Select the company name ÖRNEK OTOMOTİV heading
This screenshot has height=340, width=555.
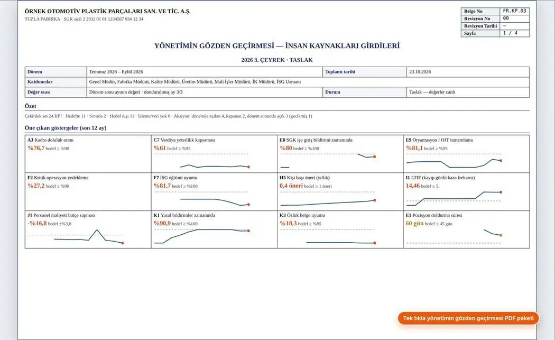108,11
